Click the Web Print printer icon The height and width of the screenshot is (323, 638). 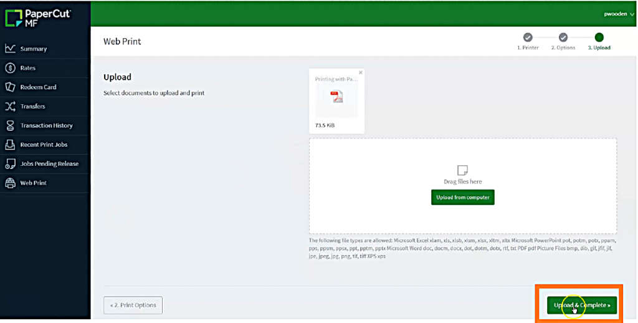click(x=10, y=183)
